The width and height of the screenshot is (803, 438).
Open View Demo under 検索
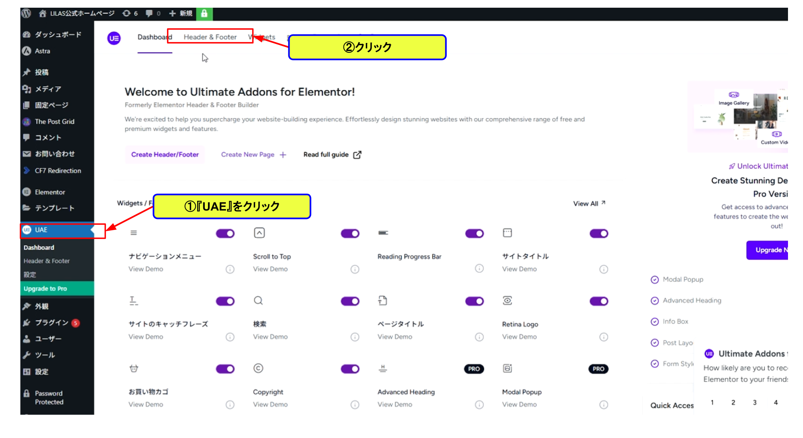270,337
